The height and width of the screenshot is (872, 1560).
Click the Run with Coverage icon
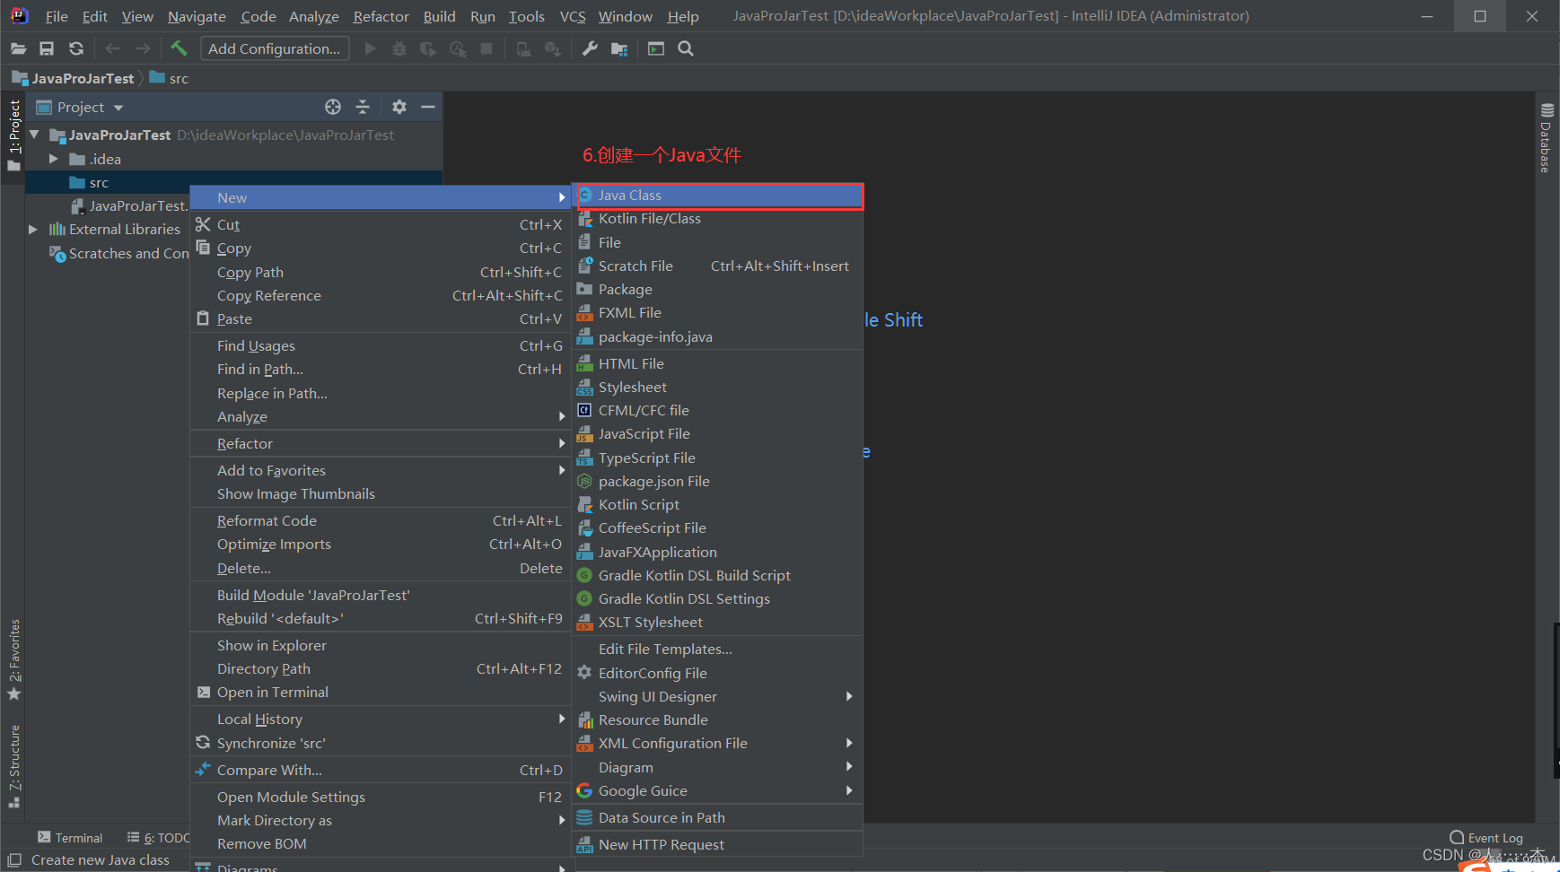pyautogui.click(x=428, y=48)
